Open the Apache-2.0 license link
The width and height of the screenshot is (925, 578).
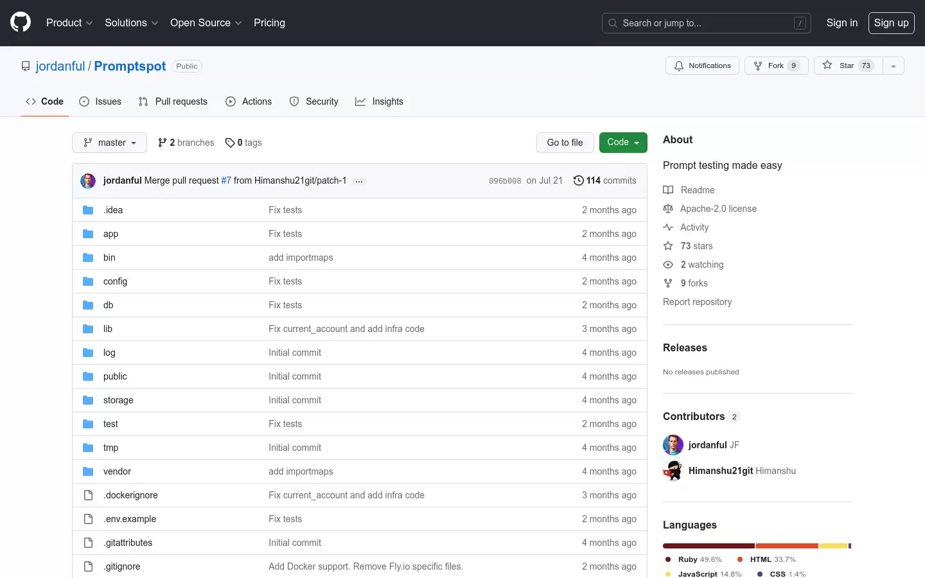pyautogui.click(x=718, y=209)
